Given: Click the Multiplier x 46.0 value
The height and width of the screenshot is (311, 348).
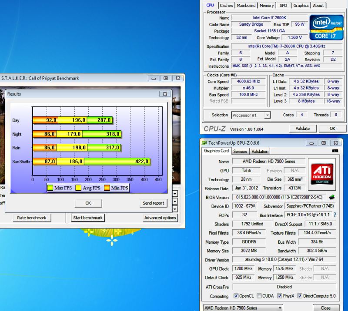Looking at the screenshot, I should (x=248, y=88).
